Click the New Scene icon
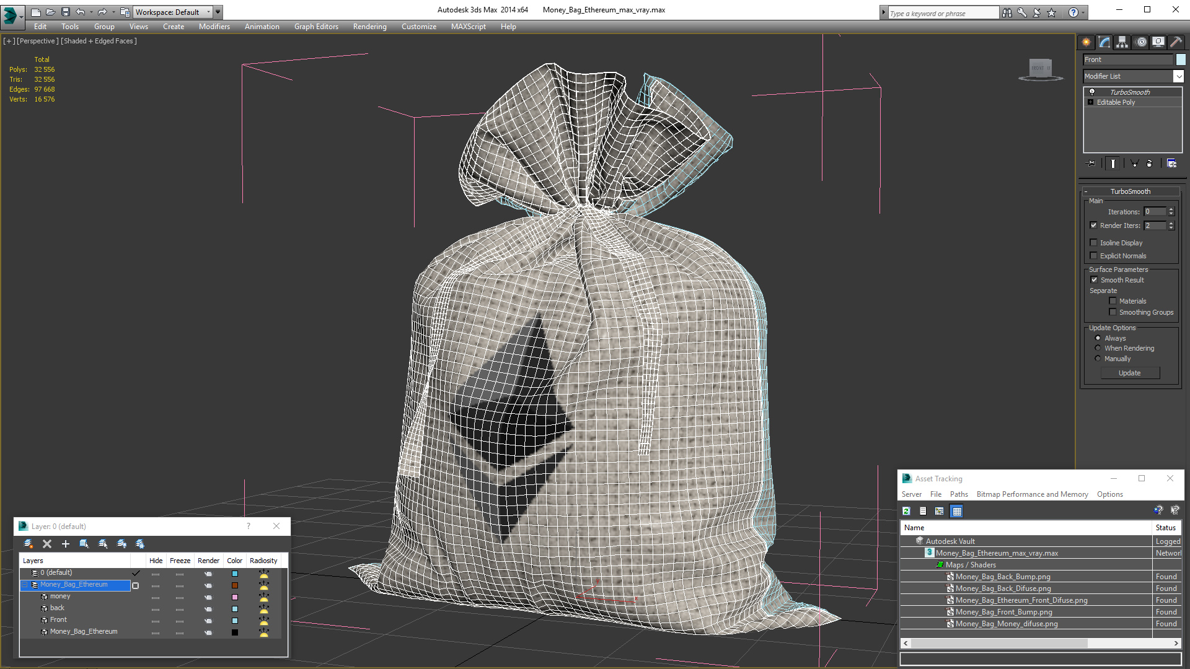1190x669 pixels. tap(36, 12)
